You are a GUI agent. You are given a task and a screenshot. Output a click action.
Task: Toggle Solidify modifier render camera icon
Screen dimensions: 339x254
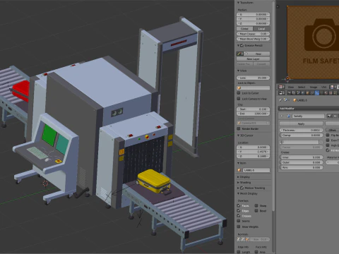tap(329, 116)
